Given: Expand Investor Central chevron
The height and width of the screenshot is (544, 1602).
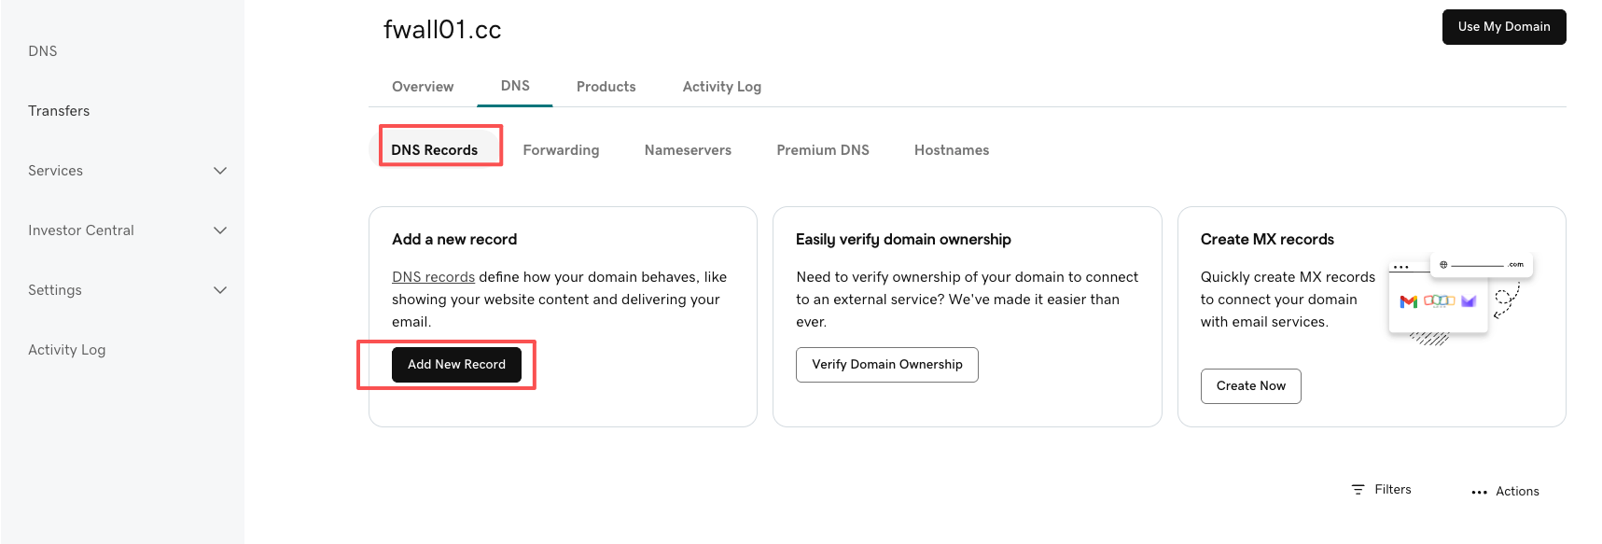Looking at the screenshot, I should point(220,230).
